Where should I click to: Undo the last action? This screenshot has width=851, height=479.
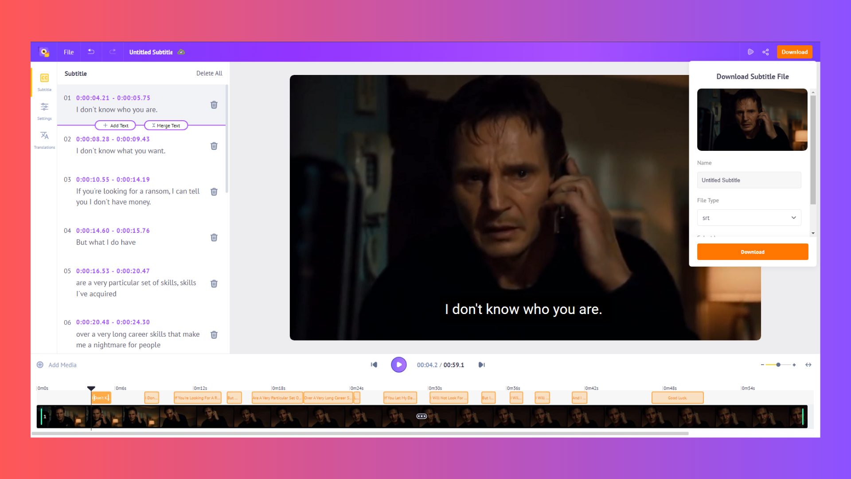click(91, 51)
